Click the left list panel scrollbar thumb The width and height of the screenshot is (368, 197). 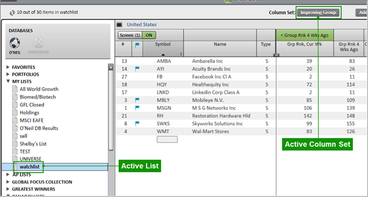[x=111, y=110]
